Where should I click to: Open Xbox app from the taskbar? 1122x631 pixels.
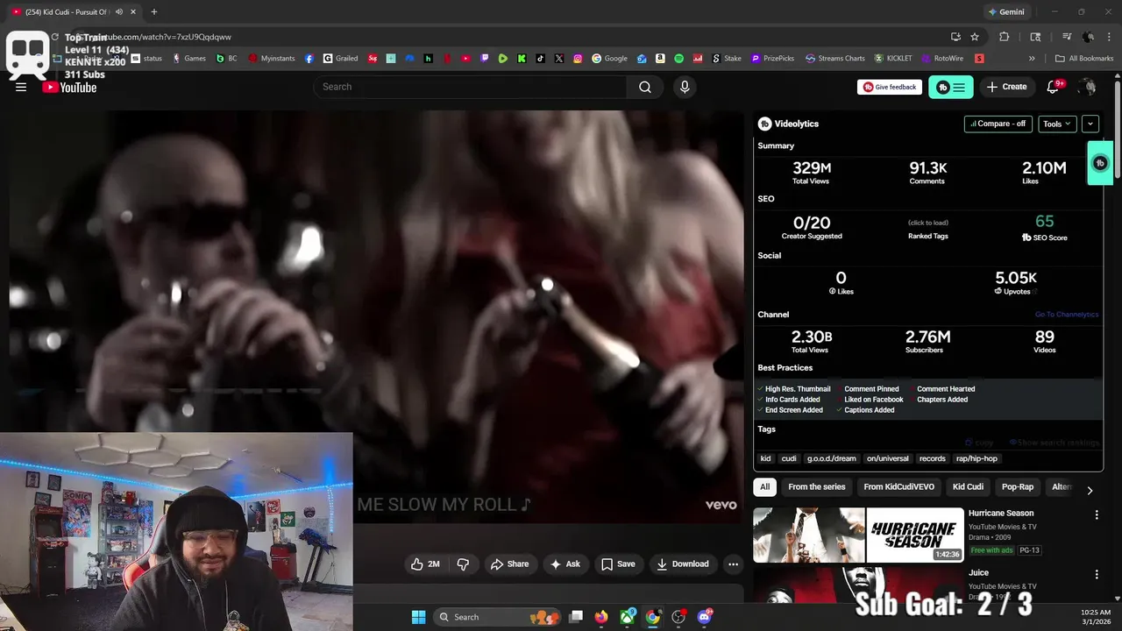coord(628,617)
